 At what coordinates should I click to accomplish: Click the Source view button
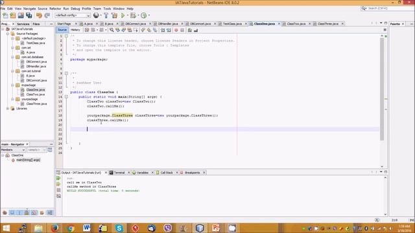coord(62,30)
